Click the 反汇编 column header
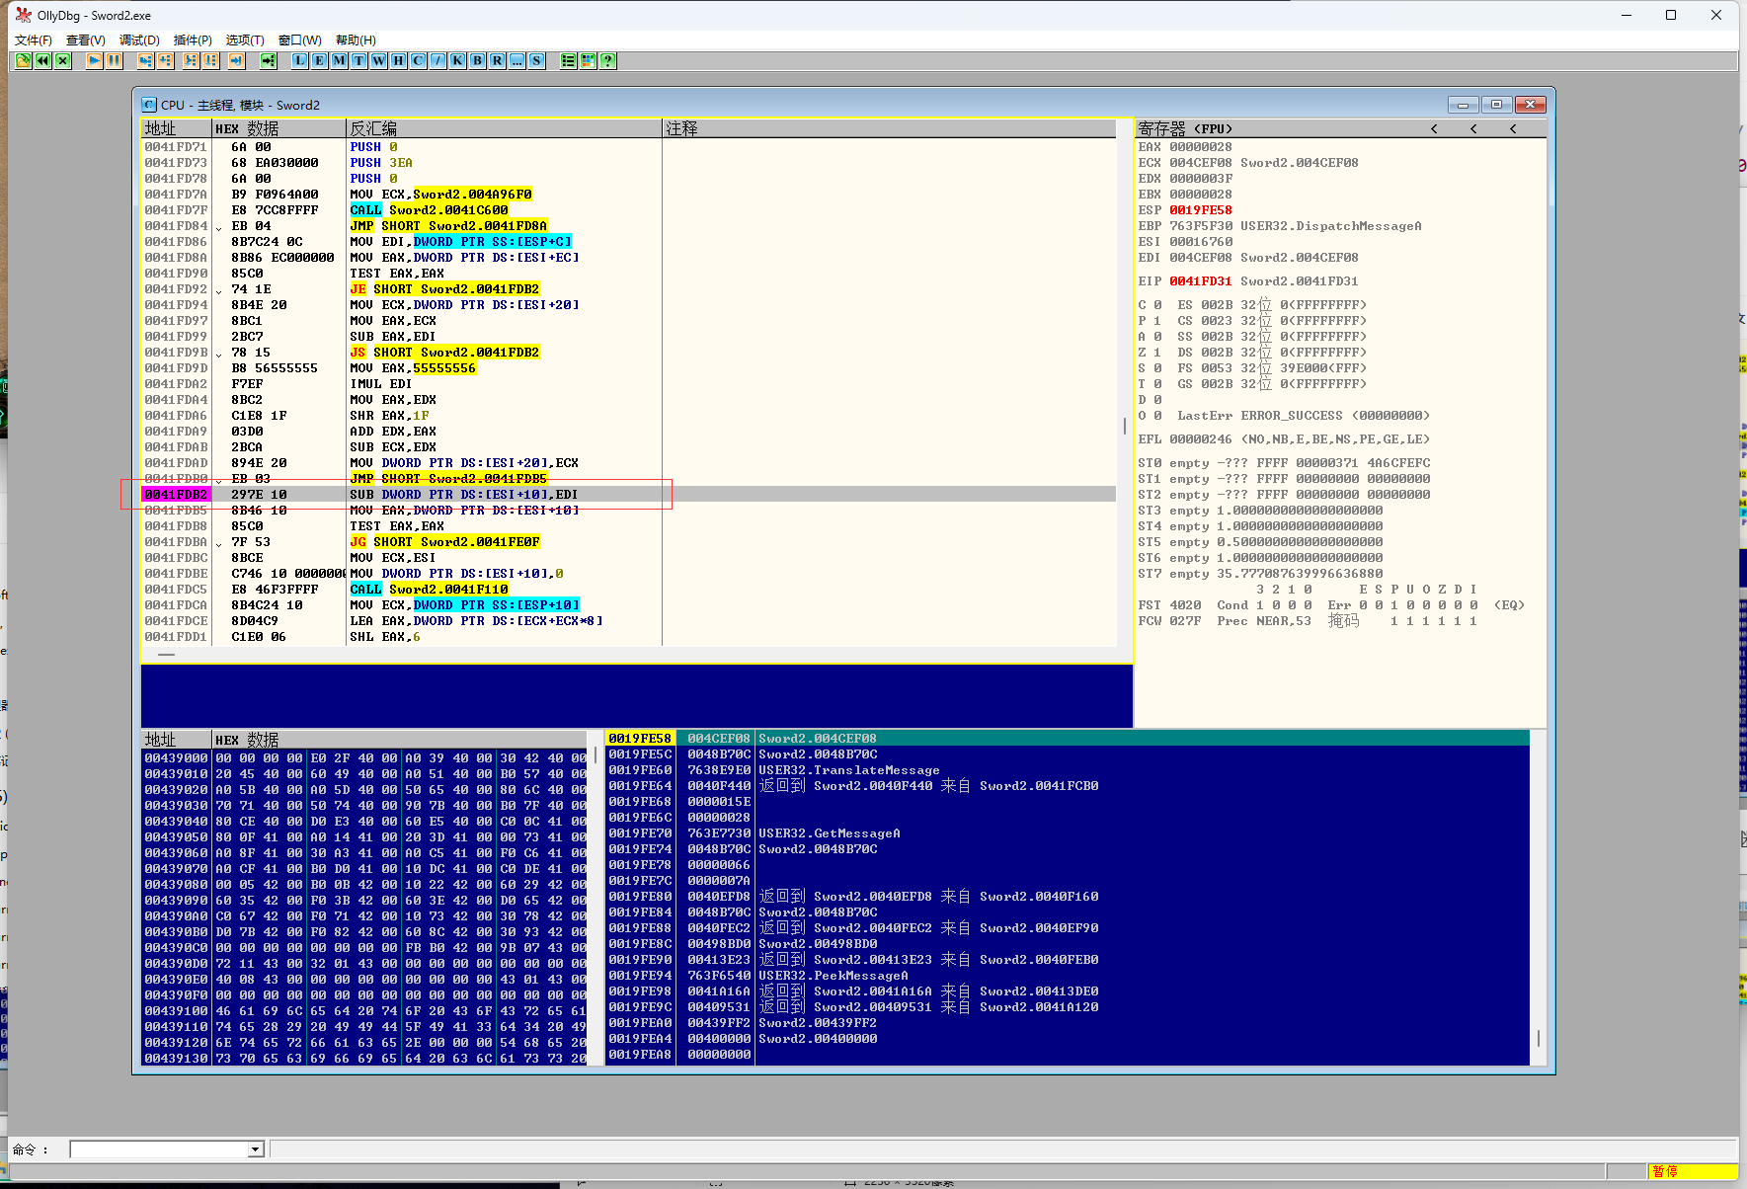Screen dimensions: 1747x1189 coord(504,128)
